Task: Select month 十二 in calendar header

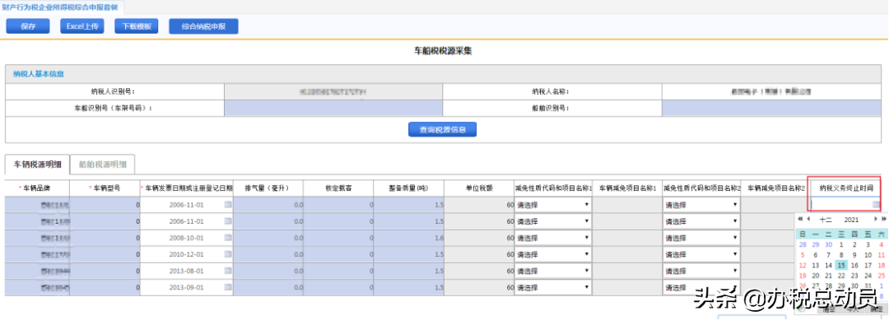Action: tap(826, 219)
